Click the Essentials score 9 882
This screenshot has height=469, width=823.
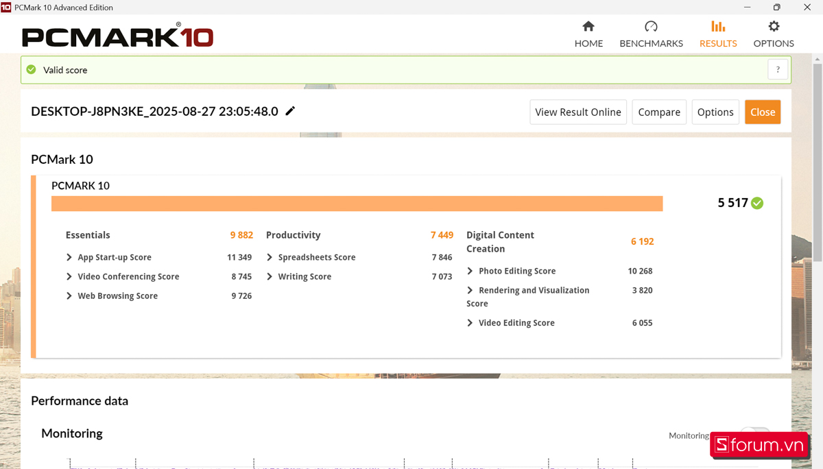241,234
